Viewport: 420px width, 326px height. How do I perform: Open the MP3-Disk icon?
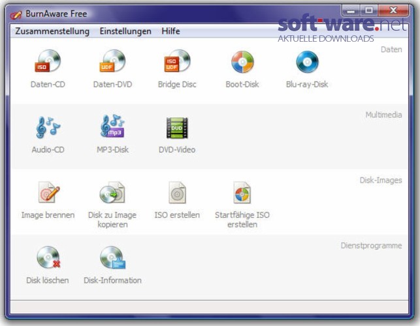(112, 126)
